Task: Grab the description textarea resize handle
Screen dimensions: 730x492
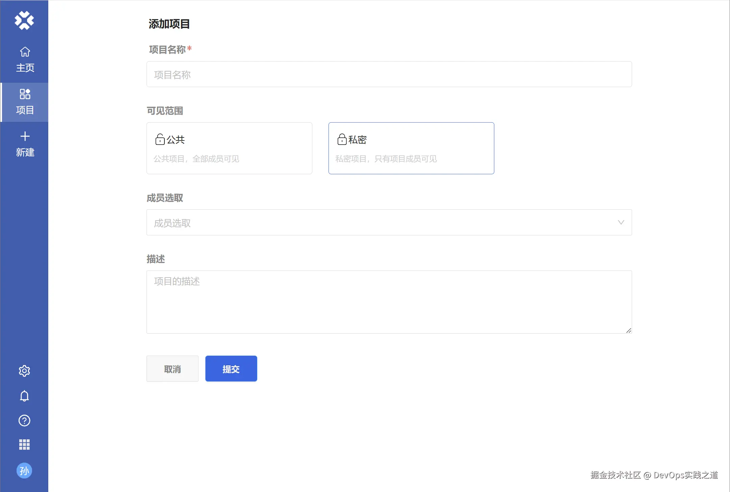Action: pos(629,331)
